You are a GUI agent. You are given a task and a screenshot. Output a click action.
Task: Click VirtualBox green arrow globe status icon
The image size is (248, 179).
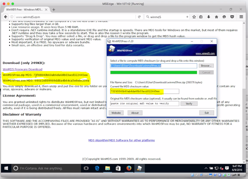tap(224, 175)
